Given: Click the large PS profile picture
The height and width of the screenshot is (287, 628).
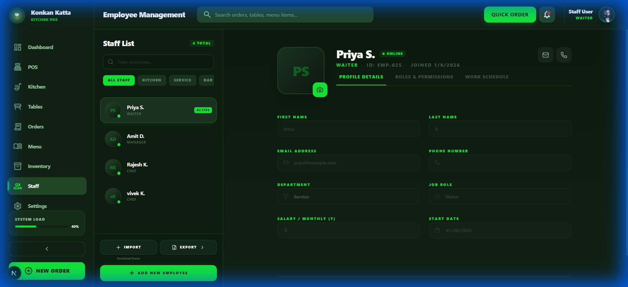Looking at the screenshot, I should click(x=301, y=71).
